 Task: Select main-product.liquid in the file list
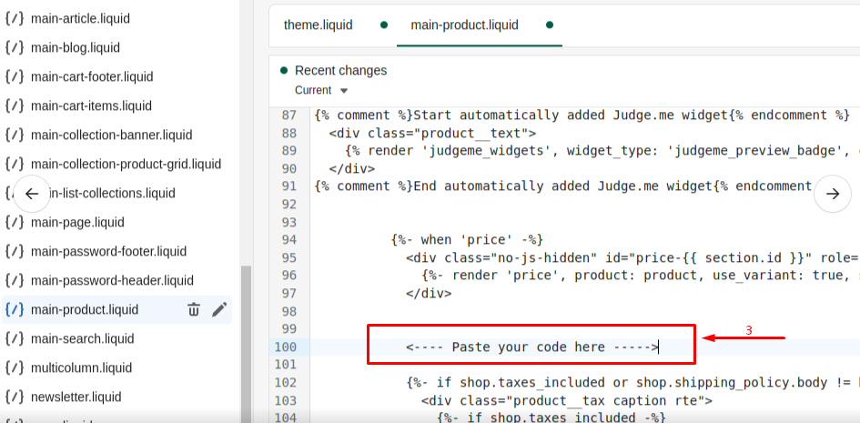point(85,309)
